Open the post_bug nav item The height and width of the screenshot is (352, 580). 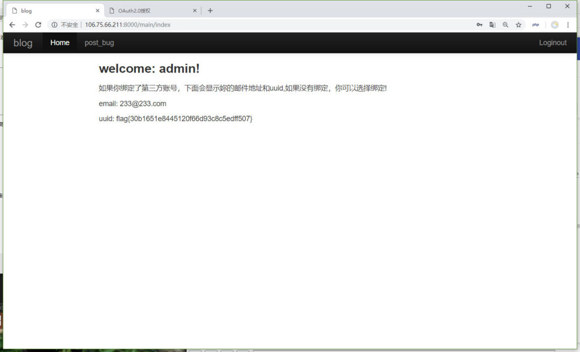pos(99,42)
